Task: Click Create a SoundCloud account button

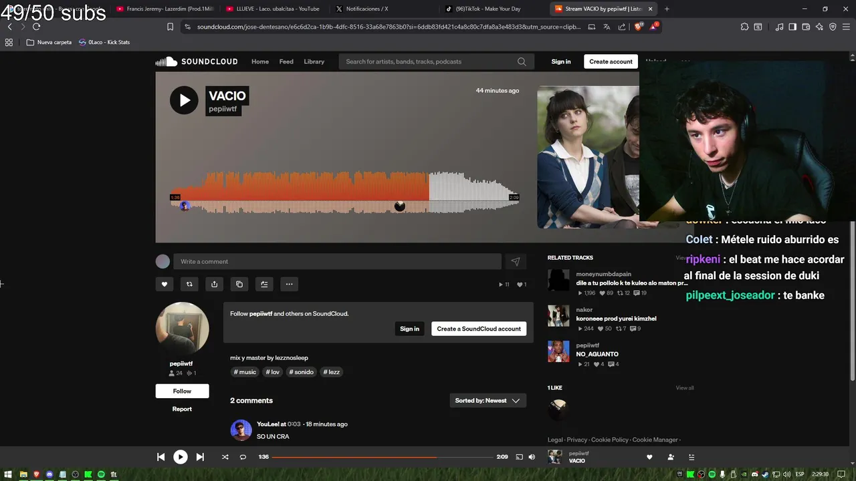Action: click(x=479, y=329)
